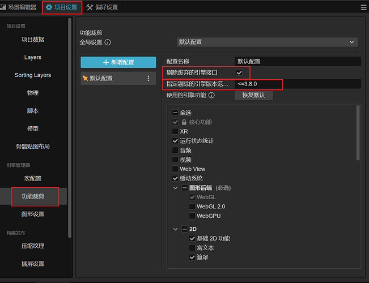Open 脚本 settings in the sidebar
The height and width of the screenshot is (283, 369).
pyautogui.click(x=33, y=111)
